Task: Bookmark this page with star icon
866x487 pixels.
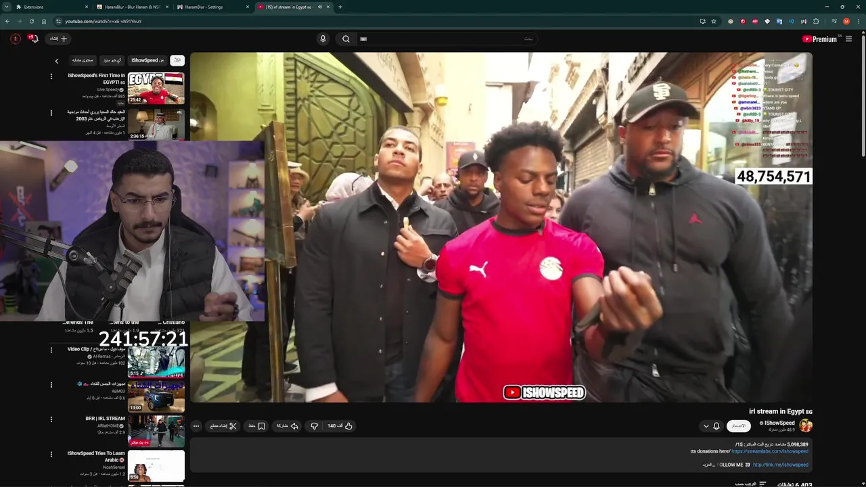Action: (714, 21)
